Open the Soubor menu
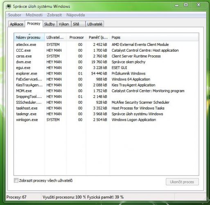Screen dimensions: 210x205 pyautogui.click(x=15, y=15)
